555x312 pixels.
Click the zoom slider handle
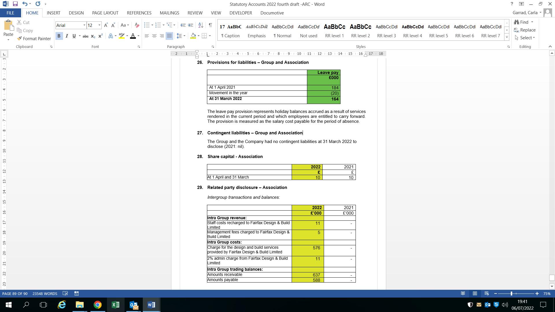tap(511, 294)
